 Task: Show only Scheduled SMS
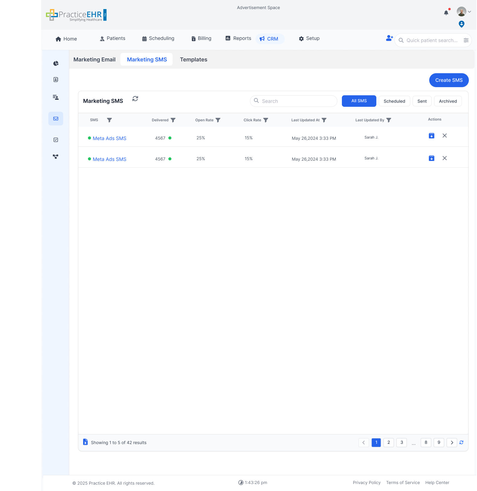tap(394, 101)
